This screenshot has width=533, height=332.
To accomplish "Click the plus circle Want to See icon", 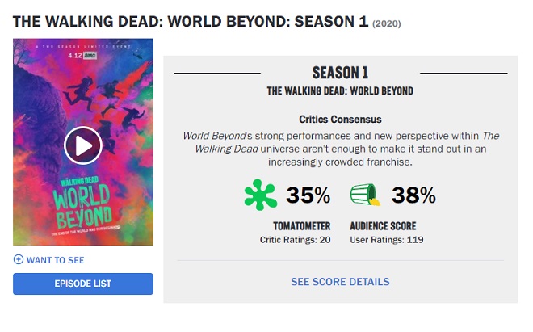I will [x=19, y=259].
